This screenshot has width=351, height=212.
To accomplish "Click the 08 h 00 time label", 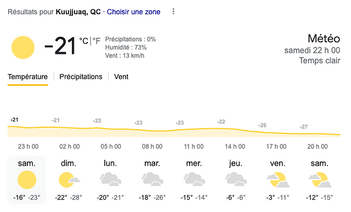I will click(152, 147).
